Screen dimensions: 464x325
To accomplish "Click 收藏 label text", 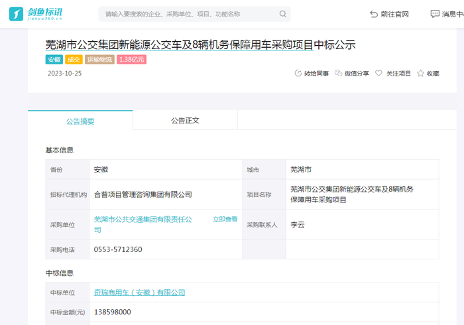I will (x=433, y=74).
